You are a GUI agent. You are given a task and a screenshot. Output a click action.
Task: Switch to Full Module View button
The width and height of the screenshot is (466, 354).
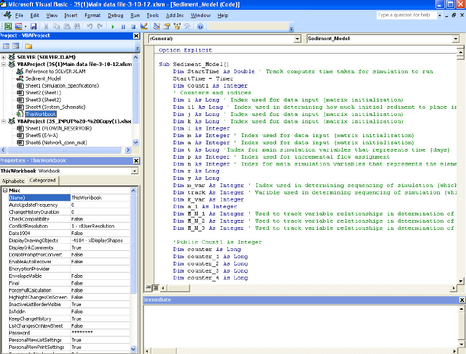point(155,288)
